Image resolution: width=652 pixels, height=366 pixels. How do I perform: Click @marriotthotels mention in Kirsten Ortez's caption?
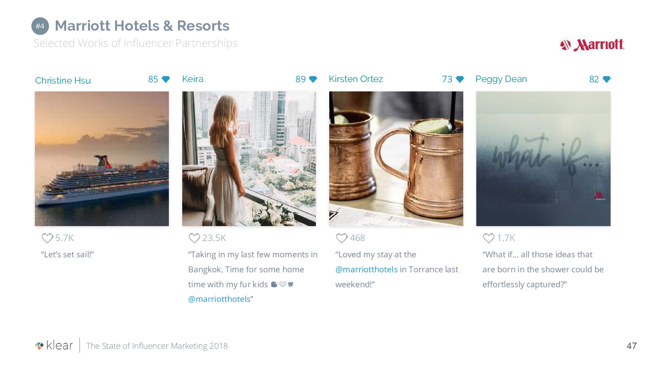[x=366, y=269]
